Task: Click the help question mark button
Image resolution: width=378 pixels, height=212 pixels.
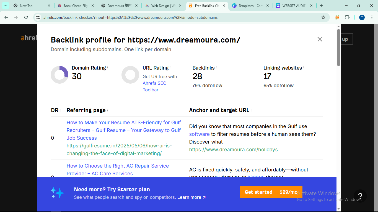Action: [360, 196]
